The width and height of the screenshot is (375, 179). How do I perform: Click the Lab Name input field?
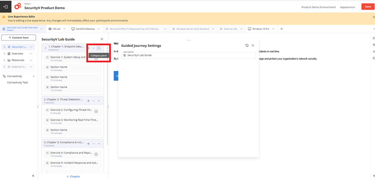(x=188, y=55)
